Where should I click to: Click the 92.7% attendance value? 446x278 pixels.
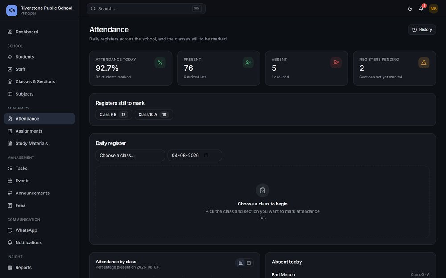tap(107, 68)
